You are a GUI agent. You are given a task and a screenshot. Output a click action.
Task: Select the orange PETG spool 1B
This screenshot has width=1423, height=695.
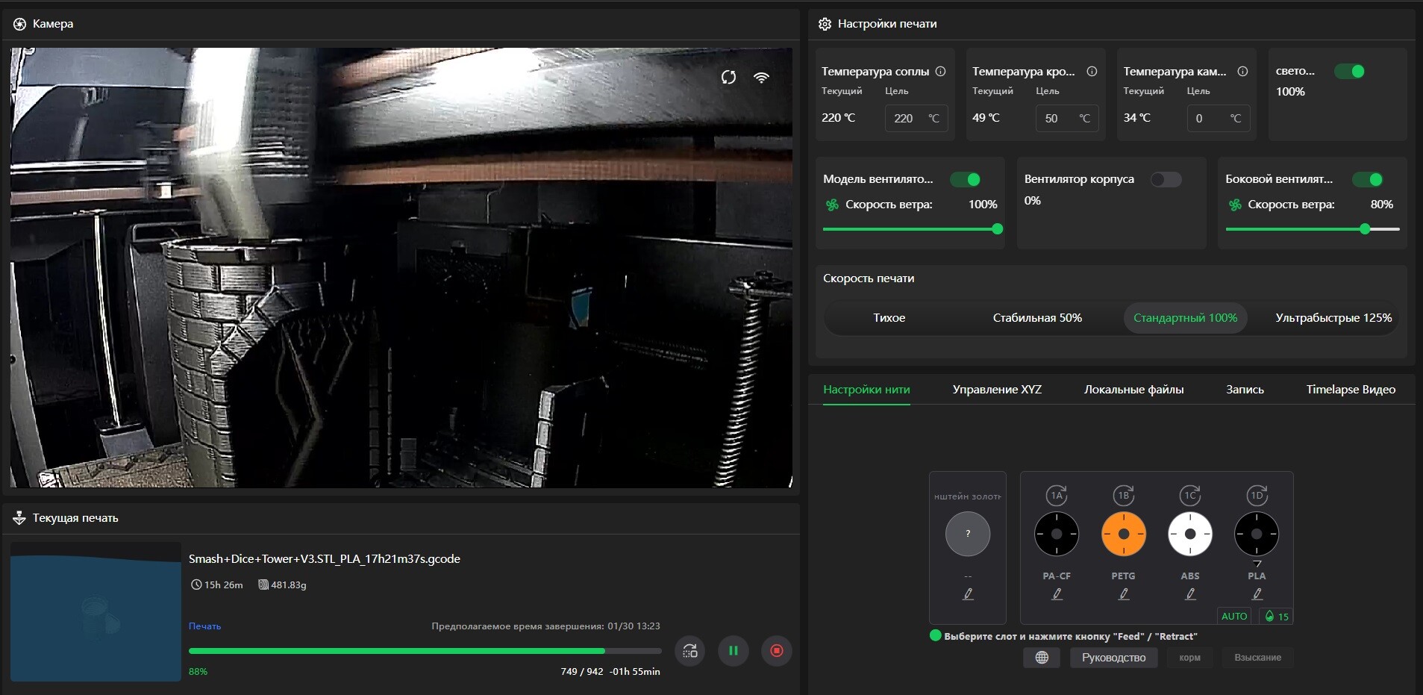tap(1123, 534)
